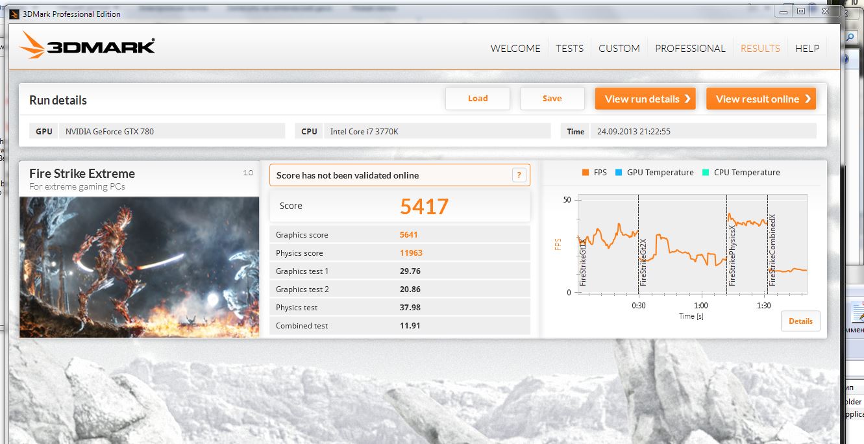Open the Help tab
The image size is (864, 444).
pyautogui.click(x=807, y=48)
